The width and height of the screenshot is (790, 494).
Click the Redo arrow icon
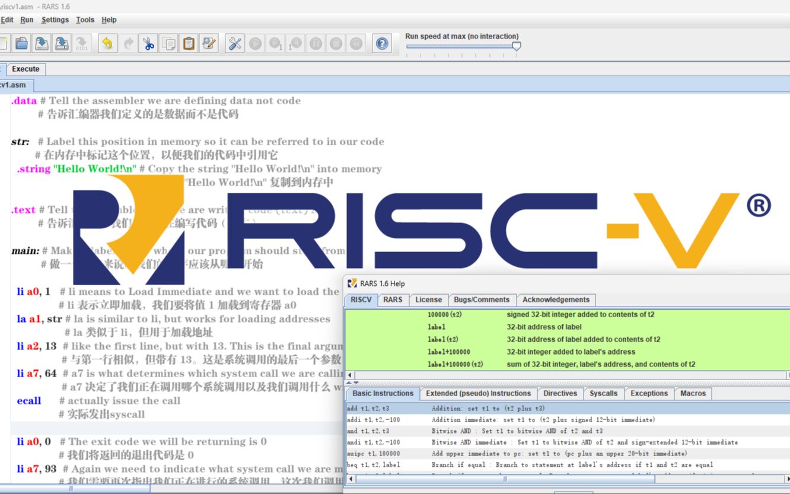click(128, 43)
